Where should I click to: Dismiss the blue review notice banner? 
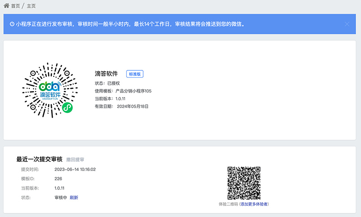tap(347, 24)
